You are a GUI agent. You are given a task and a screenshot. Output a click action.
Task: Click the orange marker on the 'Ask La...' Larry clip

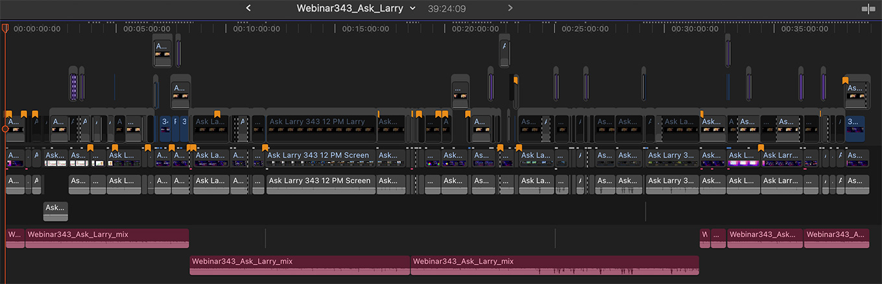[x=217, y=114]
